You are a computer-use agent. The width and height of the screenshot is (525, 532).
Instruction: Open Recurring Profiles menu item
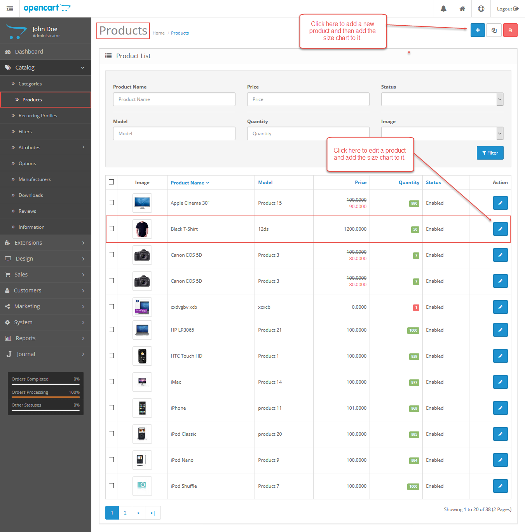pos(45,116)
